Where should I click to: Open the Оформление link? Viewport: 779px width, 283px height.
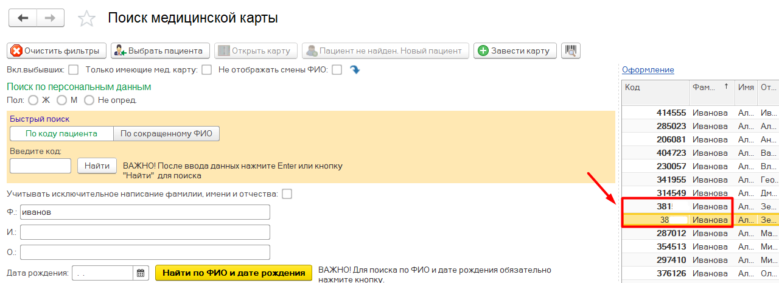pos(648,70)
